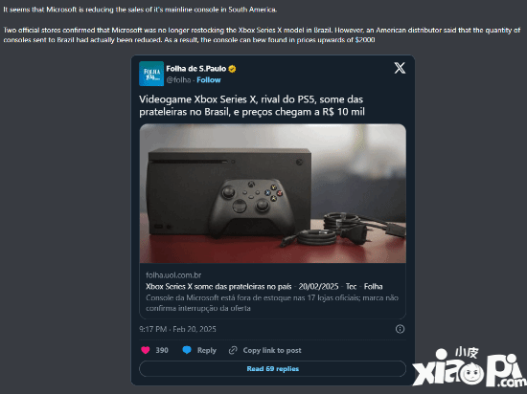Like the tweet with heart icon
The height and width of the screenshot is (394, 527).
click(146, 350)
